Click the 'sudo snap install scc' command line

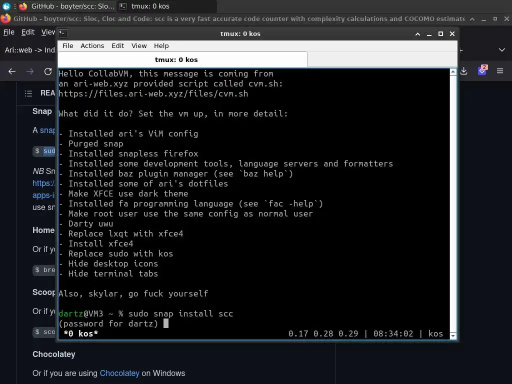click(146, 313)
